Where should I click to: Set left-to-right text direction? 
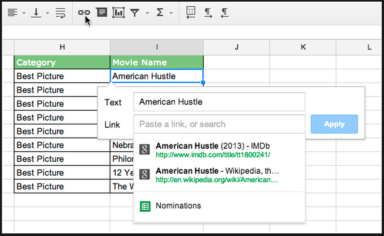208,13
